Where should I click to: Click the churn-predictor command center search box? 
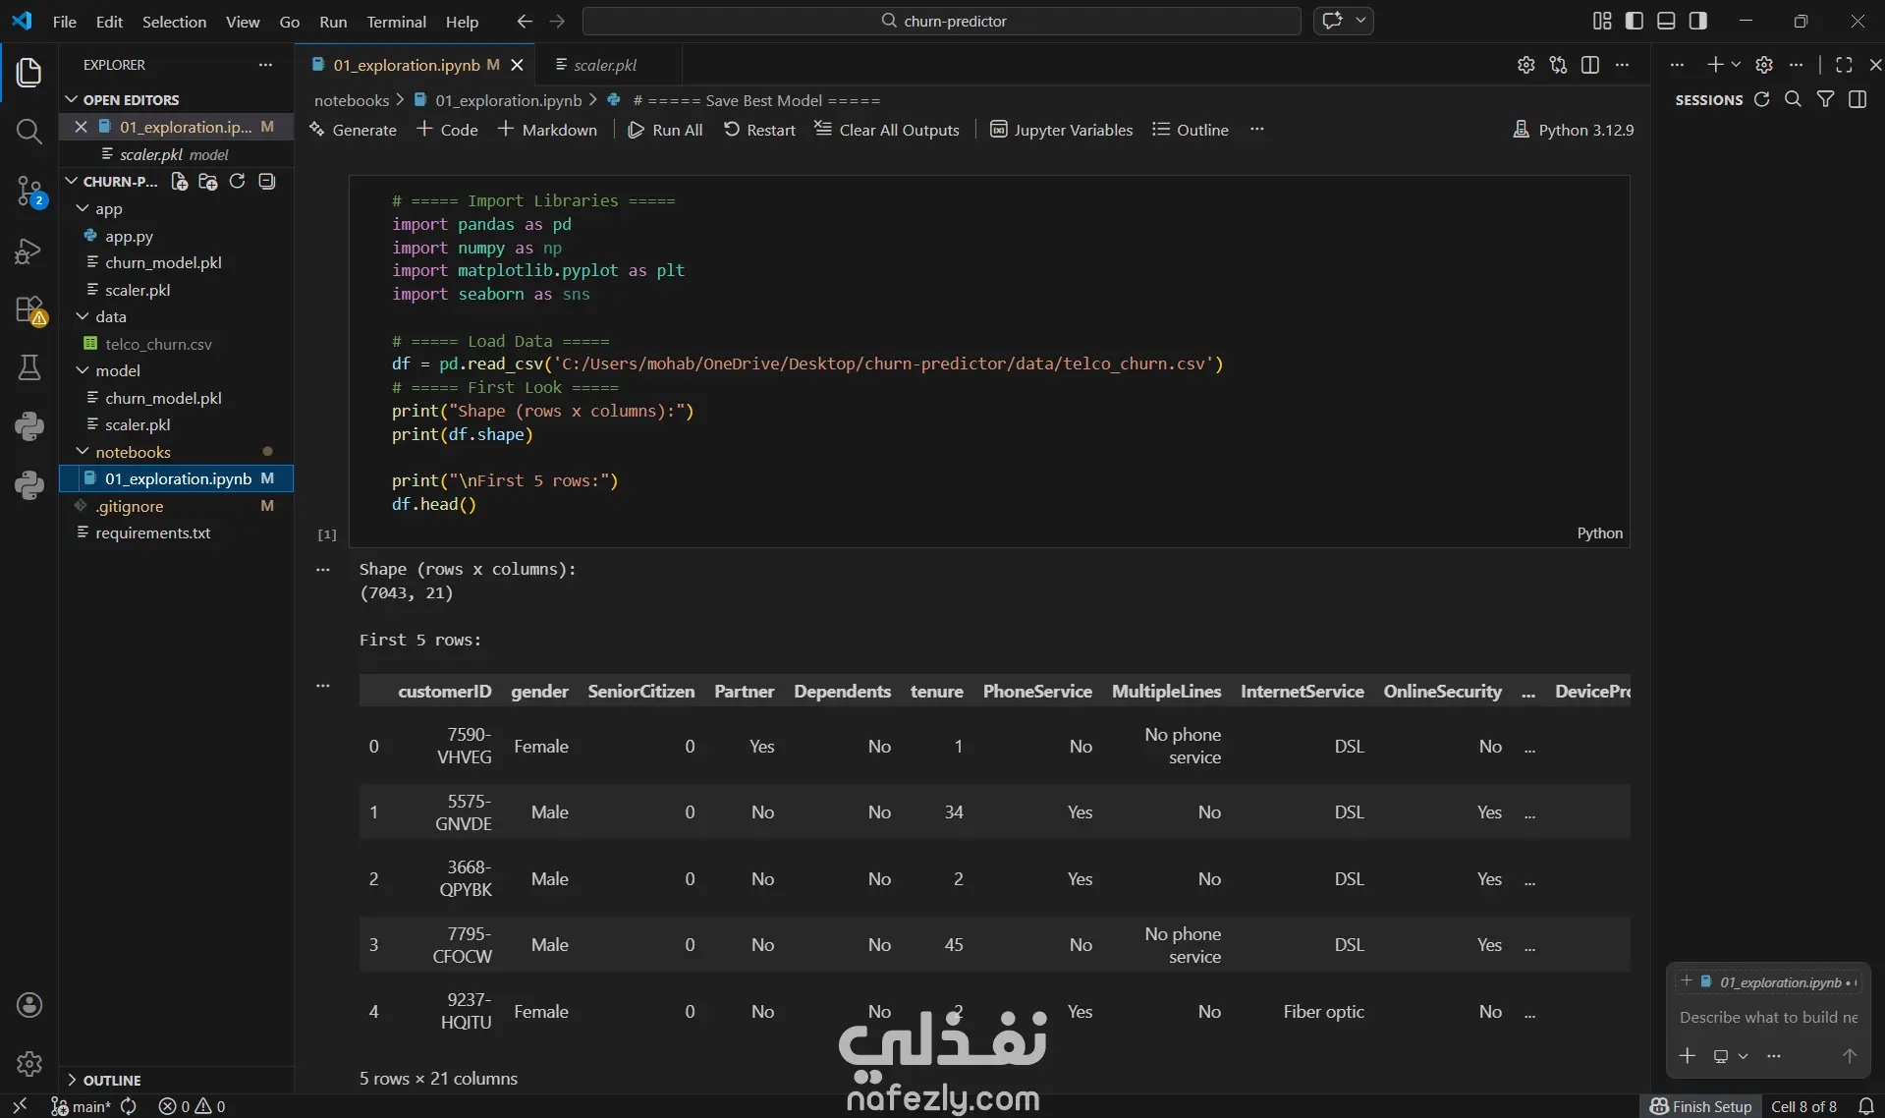coord(942,21)
